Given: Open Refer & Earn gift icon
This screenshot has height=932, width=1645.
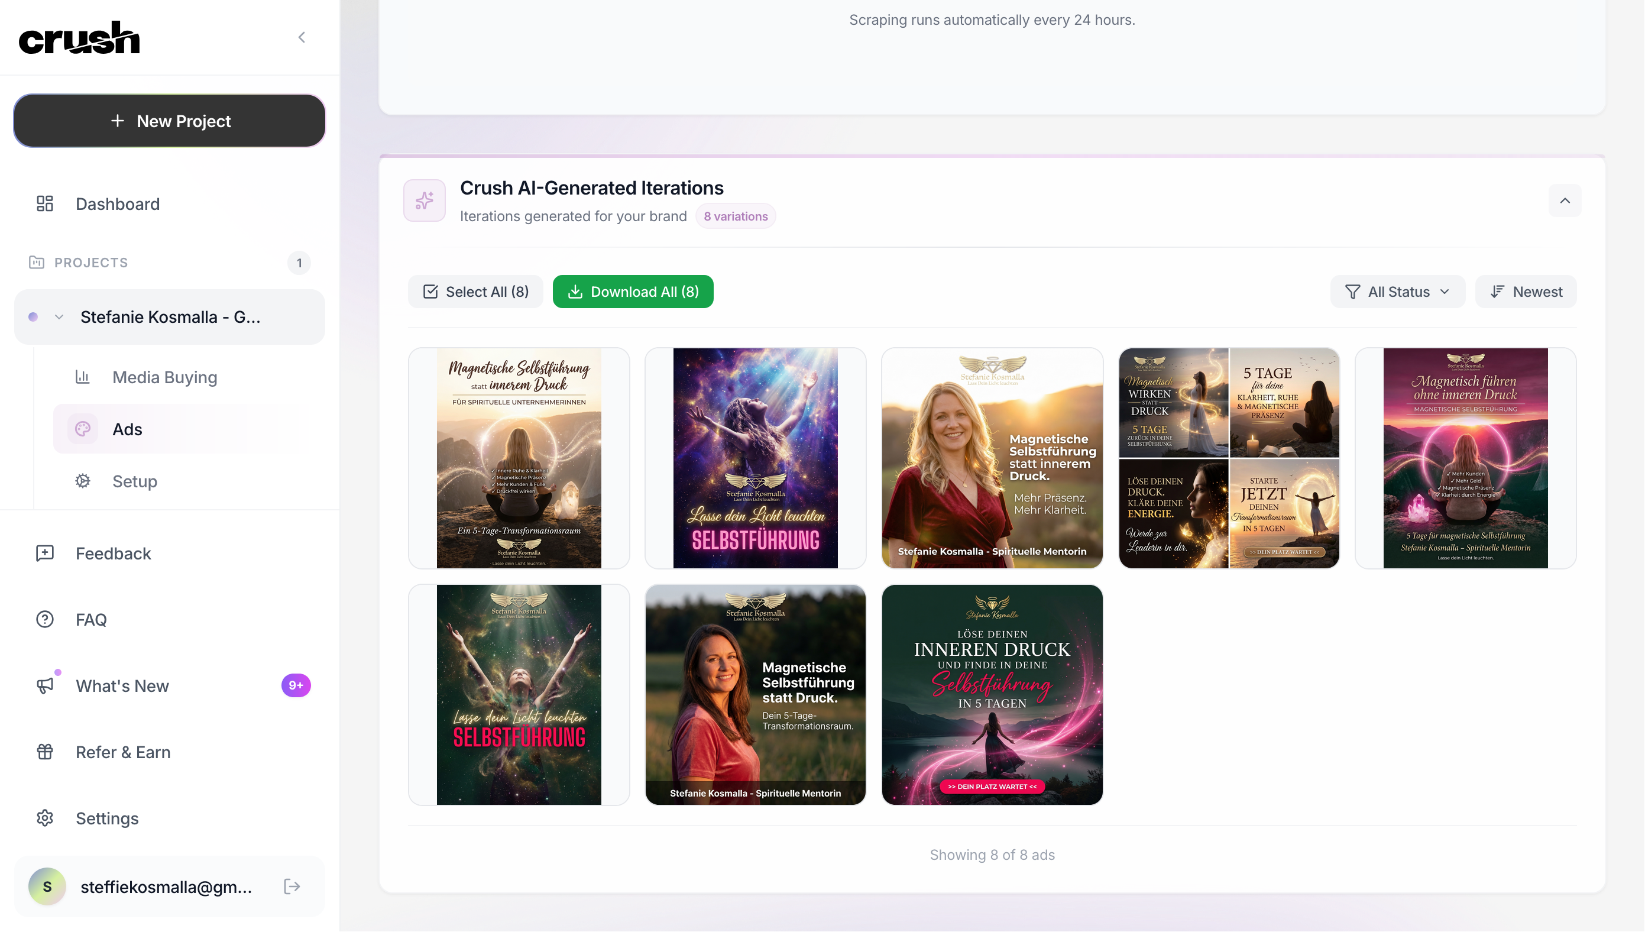Looking at the screenshot, I should [x=45, y=752].
